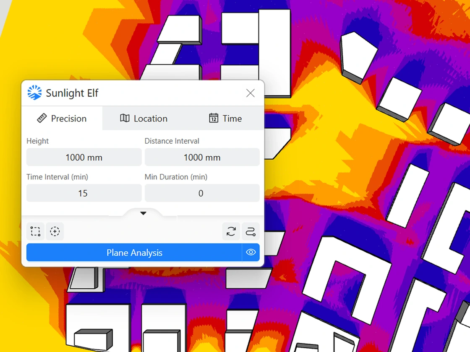The width and height of the screenshot is (470, 352).
Task: Click the map icon on Location tab
Action: [x=125, y=119]
